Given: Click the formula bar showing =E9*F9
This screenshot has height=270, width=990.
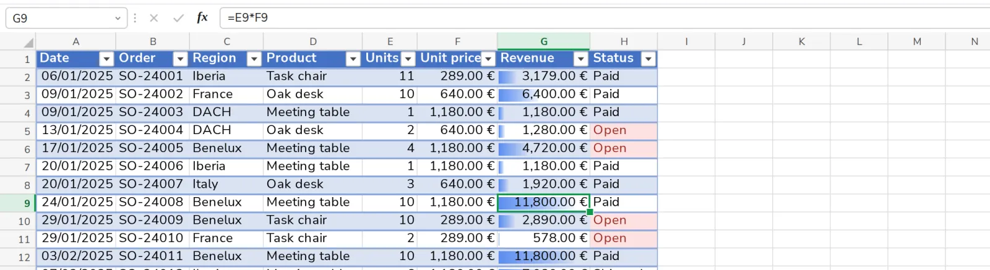Looking at the screenshot, I should [606, 18].
